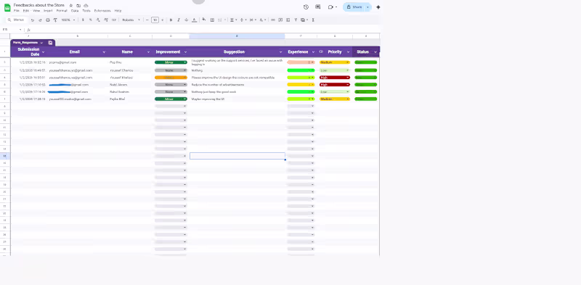Open the Edit menu

[26, 11]
